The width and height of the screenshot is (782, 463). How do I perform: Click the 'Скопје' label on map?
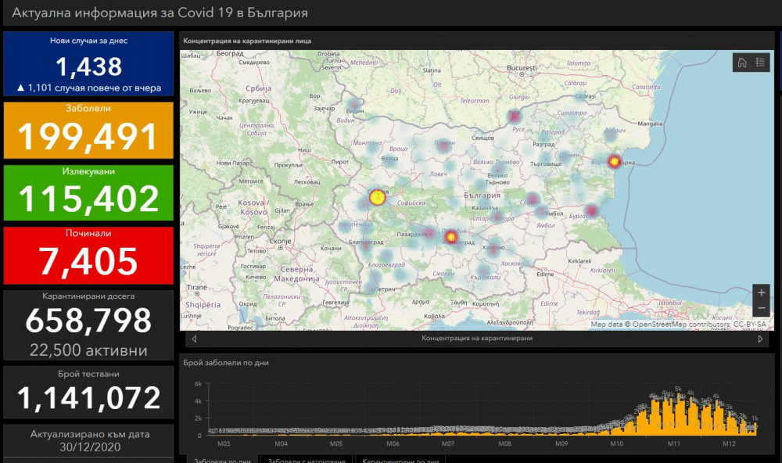pos(280,241)
